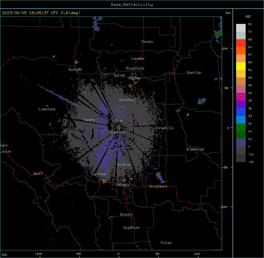
Task: Click the Banff town label
Action: click(x=38, y=174)
